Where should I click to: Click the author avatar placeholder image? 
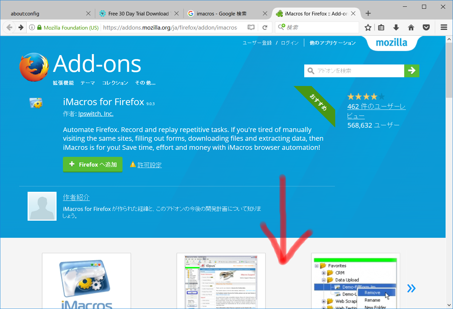[42, 206]
